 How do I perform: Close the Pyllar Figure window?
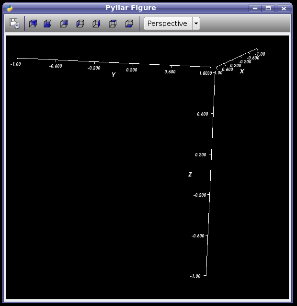tap(284, 8)
